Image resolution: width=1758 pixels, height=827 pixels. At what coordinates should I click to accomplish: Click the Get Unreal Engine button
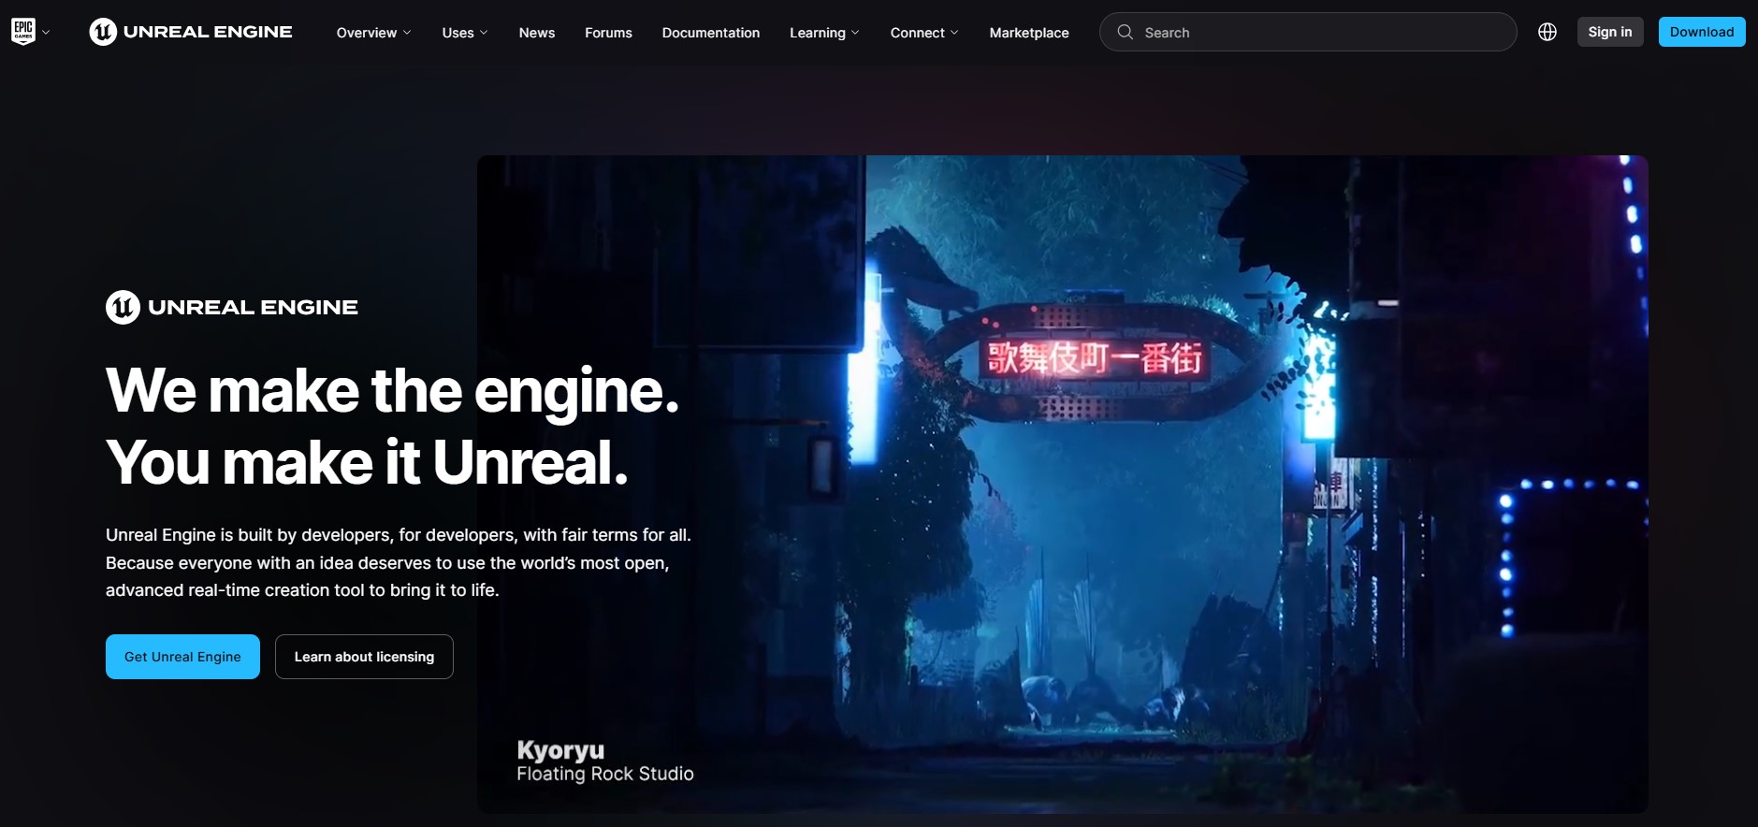[x=182, y=657]
